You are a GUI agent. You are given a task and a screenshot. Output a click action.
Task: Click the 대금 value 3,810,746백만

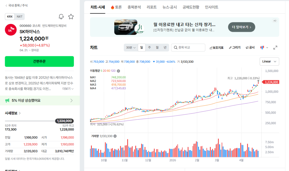(x=64, y=151)
